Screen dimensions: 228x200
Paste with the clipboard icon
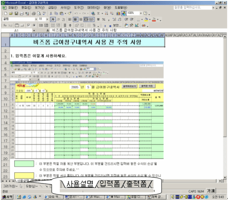tap(61, 14)
